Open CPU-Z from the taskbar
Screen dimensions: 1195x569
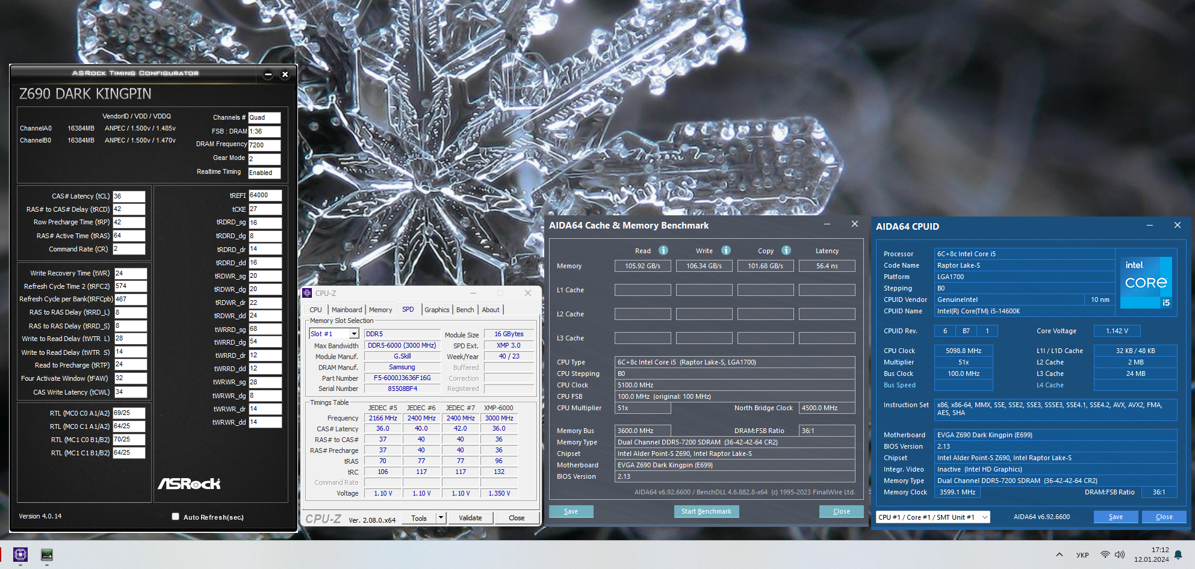[20, 555]
